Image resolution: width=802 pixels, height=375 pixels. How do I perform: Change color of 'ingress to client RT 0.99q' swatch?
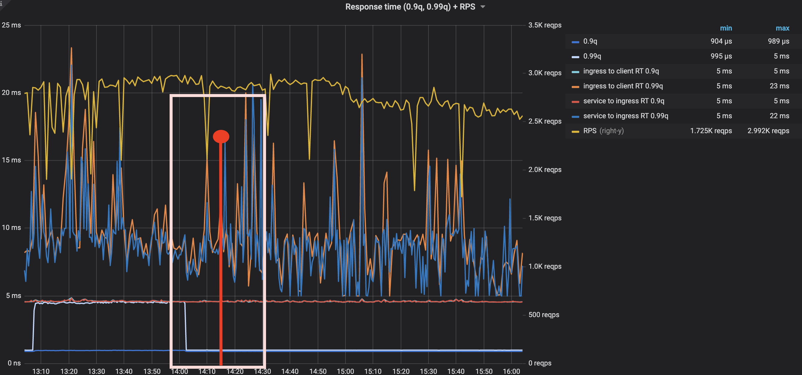575,87
